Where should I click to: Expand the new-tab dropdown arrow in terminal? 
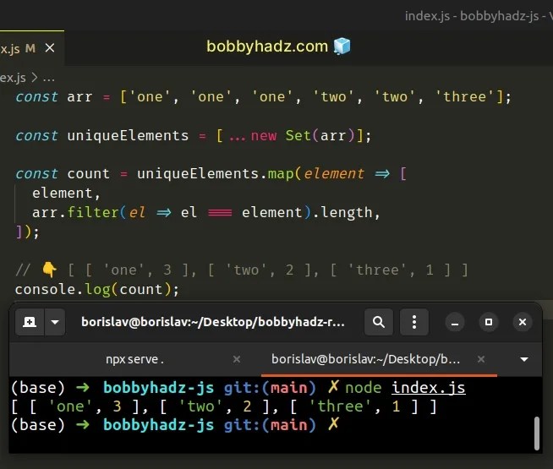tap(55, 322)
